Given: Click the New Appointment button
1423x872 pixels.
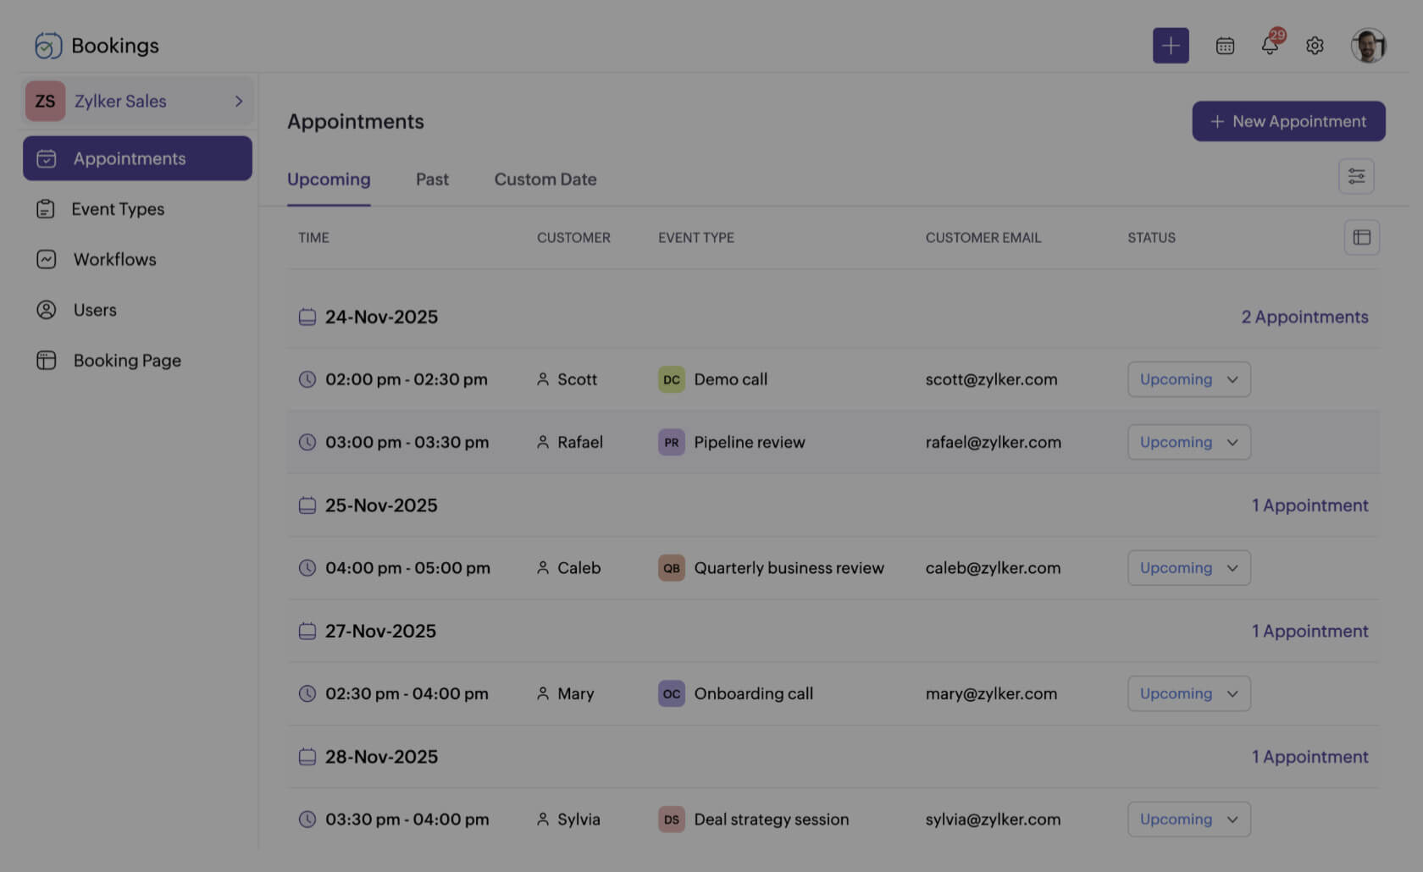Looking at the screenshot, I should 1288,121.
